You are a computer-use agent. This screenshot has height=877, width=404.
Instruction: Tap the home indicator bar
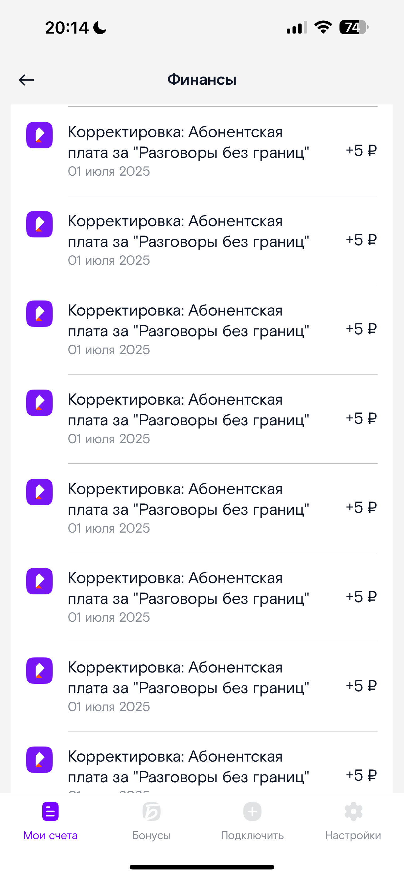coord(202,867)
